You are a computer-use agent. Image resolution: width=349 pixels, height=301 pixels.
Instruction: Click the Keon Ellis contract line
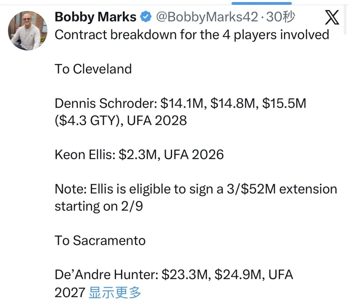coord(139,155)
